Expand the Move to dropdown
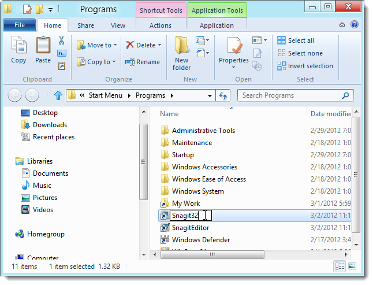Screen dimensions: 373x285 (x=115, y=45)
